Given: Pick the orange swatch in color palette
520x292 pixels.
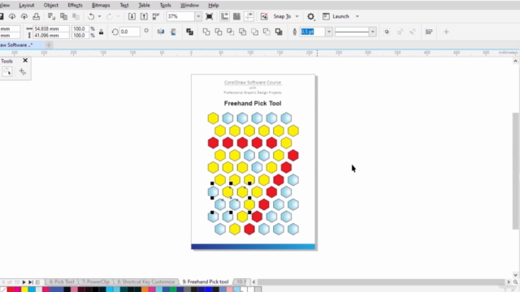Looking at the screenshot, I should pyautogui.click(x=145, y=290).
